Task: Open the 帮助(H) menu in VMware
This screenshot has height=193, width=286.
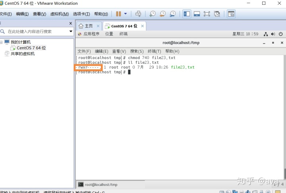Action: click(x=101, y=14)
